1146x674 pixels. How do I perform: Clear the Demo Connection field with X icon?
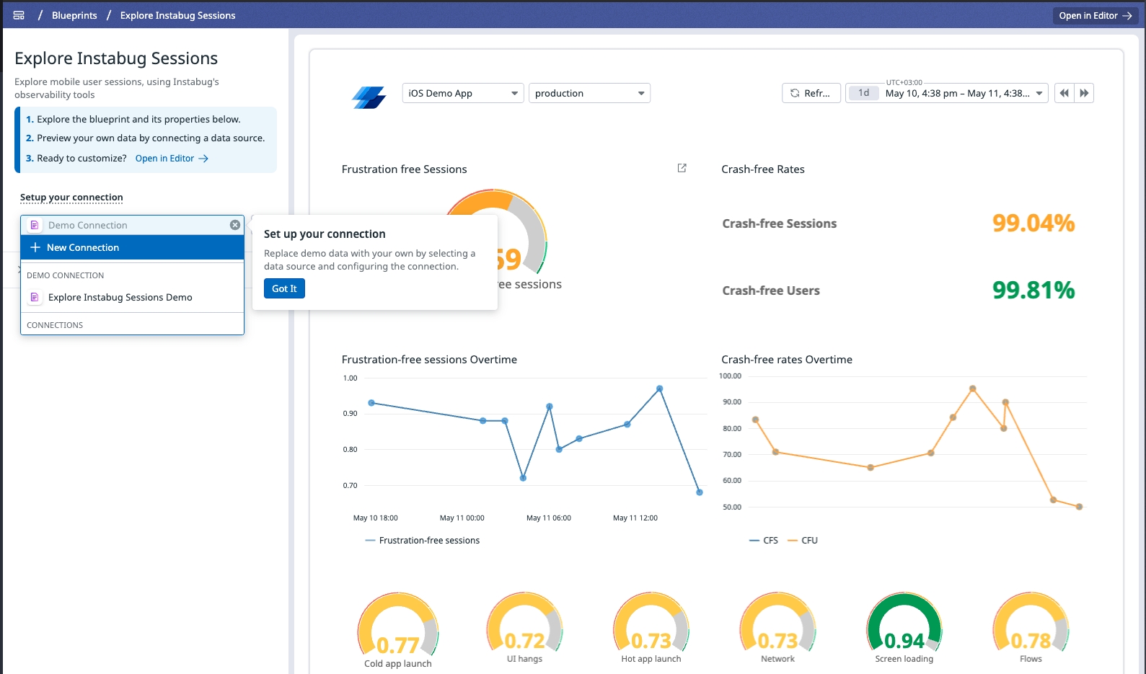(x=234, y=225)
